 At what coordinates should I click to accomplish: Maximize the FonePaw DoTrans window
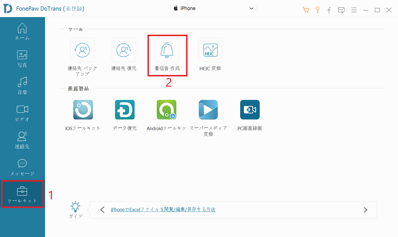click(x=377, y=10)
